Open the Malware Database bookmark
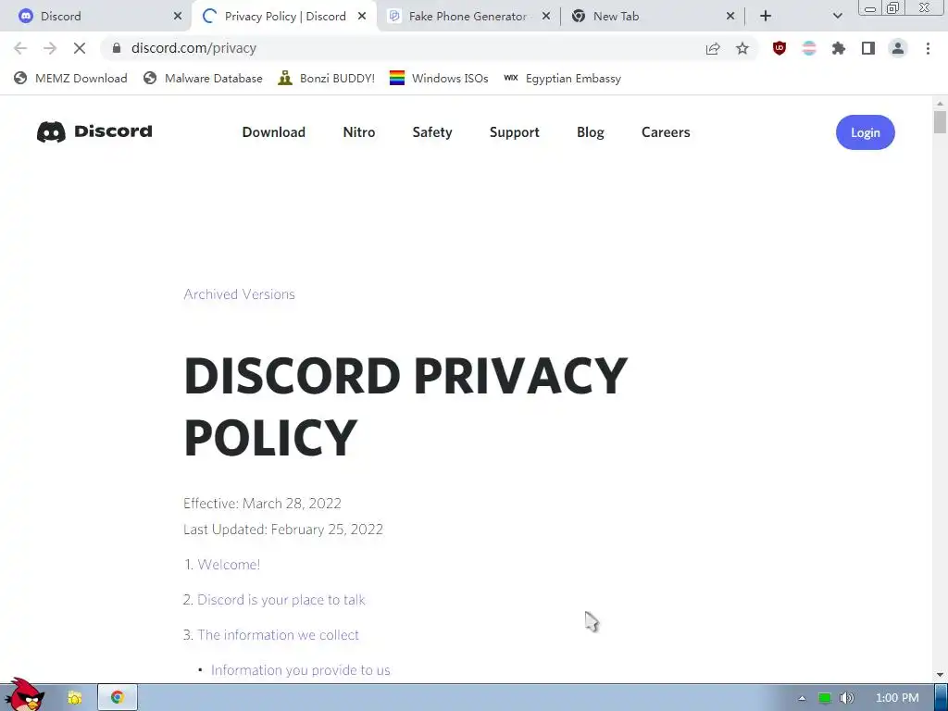Viewport: 948px width, 711px height. (x=203, y=78)
